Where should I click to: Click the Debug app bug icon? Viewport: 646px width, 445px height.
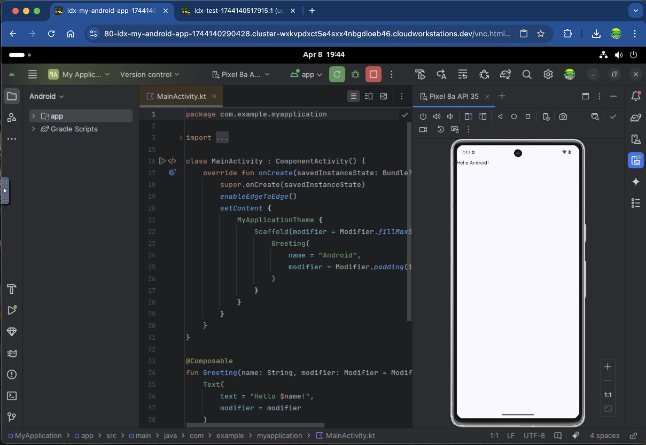point(355,74)
